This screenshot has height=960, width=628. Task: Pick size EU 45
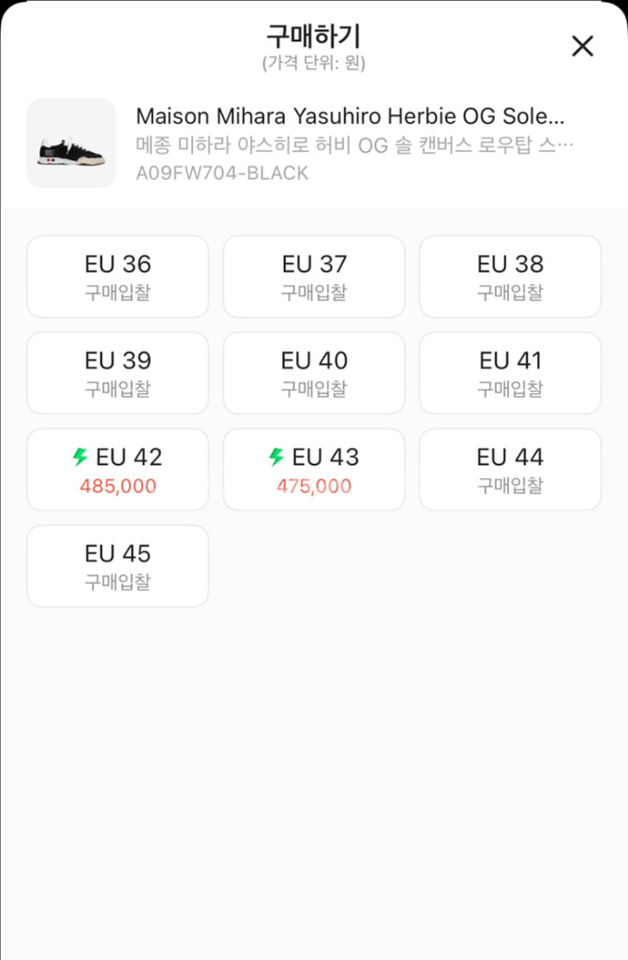coord(117,566)
